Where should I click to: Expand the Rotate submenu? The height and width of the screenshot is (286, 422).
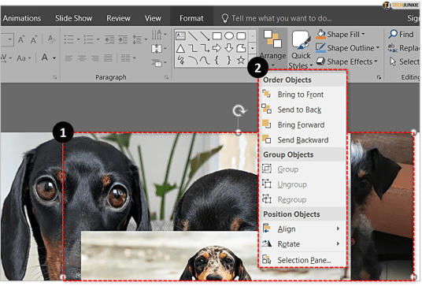pyautogui.click(x=302, y=244)
